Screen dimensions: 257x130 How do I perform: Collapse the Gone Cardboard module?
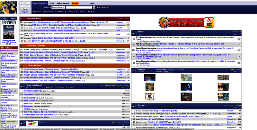(24, 86)
